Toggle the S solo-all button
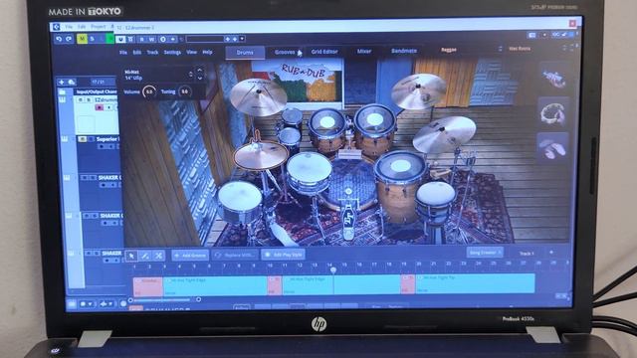The image size is (637, 358). pos(93,39)
